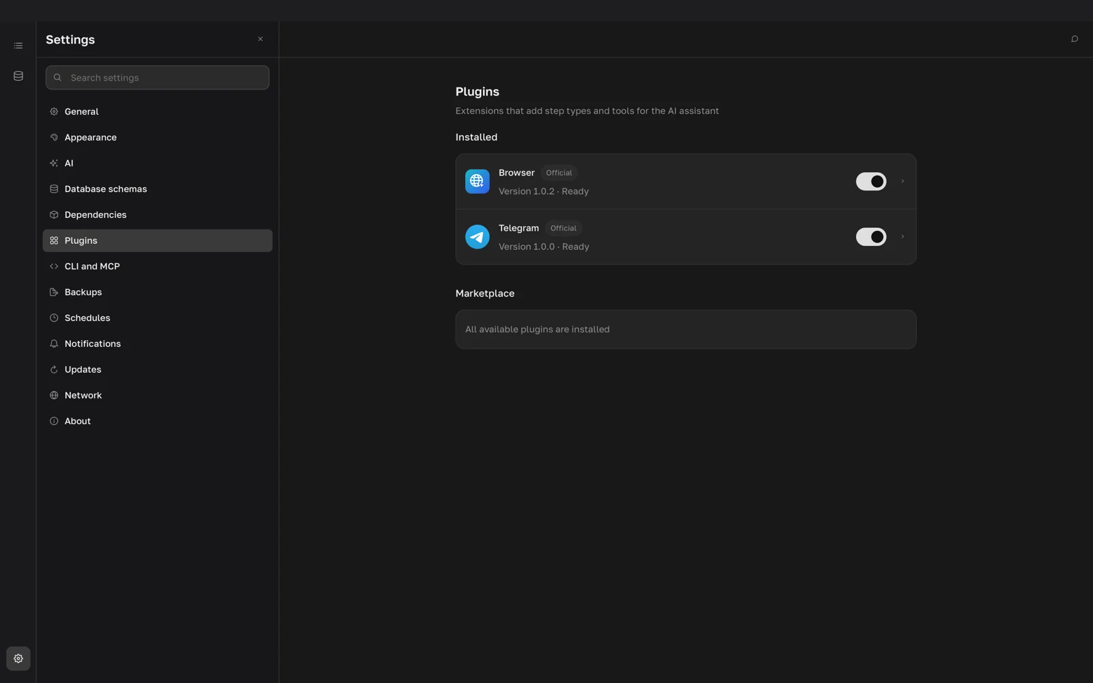Click the Updates refresh icon

54,370
